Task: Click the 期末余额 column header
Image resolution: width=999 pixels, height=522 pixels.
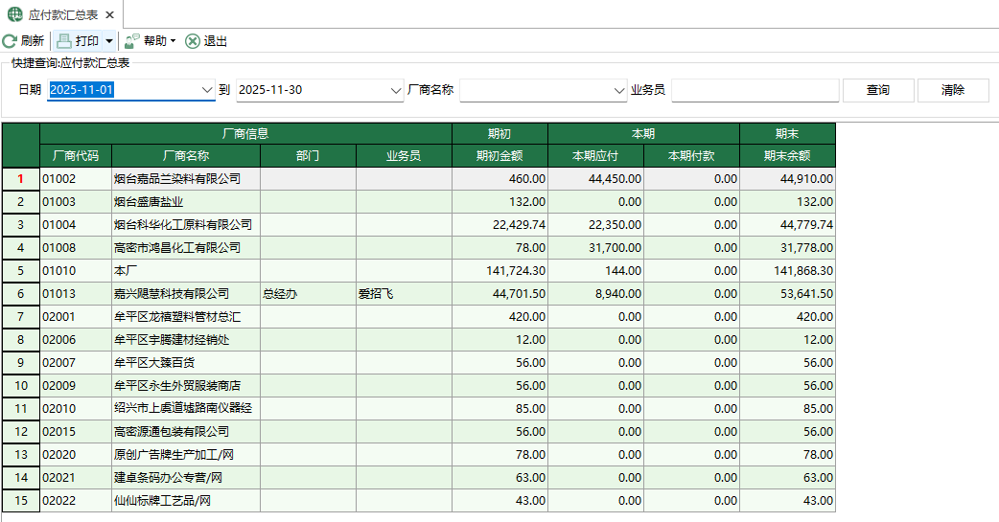Action: point(787,155)
